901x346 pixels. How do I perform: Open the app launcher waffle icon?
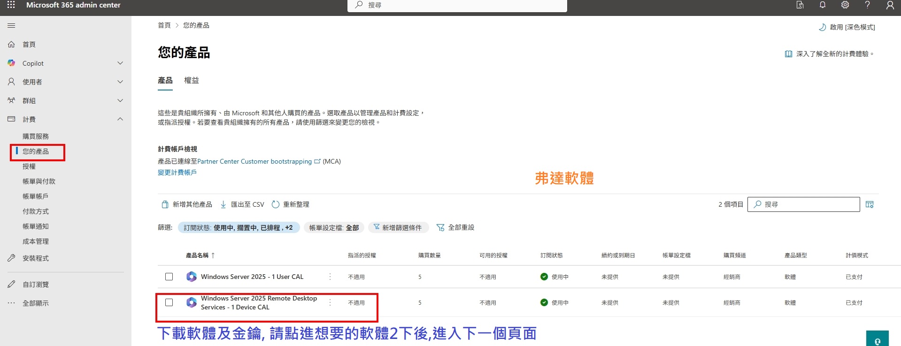point(11,5)
